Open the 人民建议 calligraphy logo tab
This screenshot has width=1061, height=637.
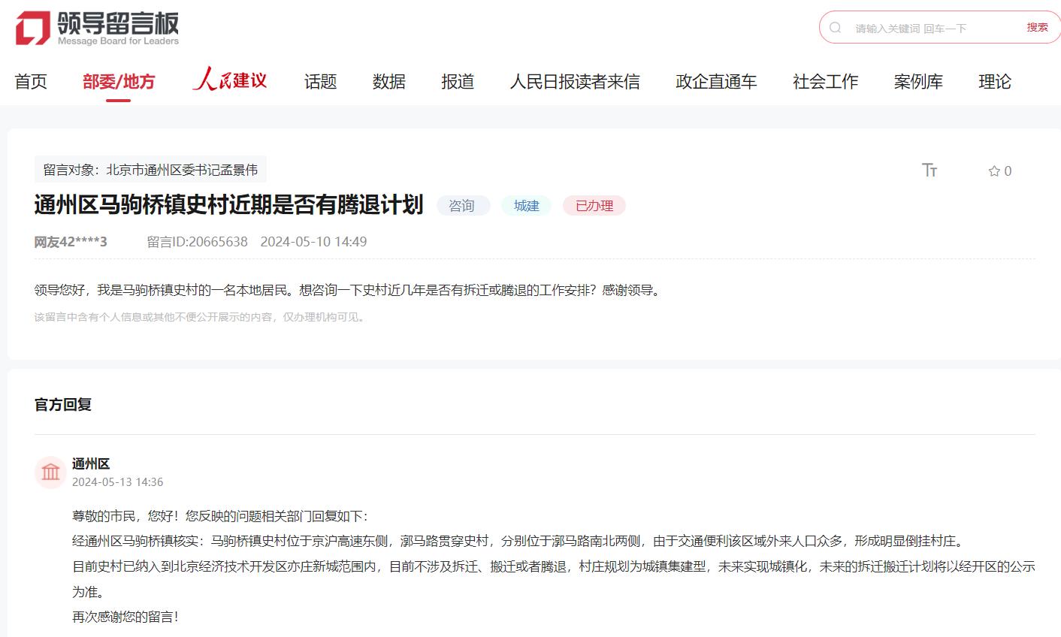pyautogui.click(x=230, y=80)
